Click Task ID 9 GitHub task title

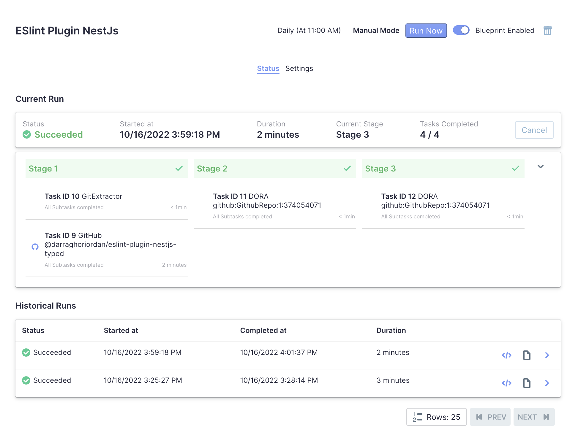tap(110, 245)
